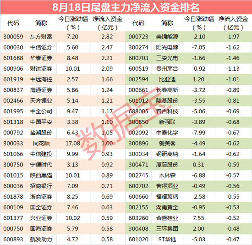This screenshot has height=245, width=252.
Task: Click stock name 阳光电源
Action: pos(167,47)
